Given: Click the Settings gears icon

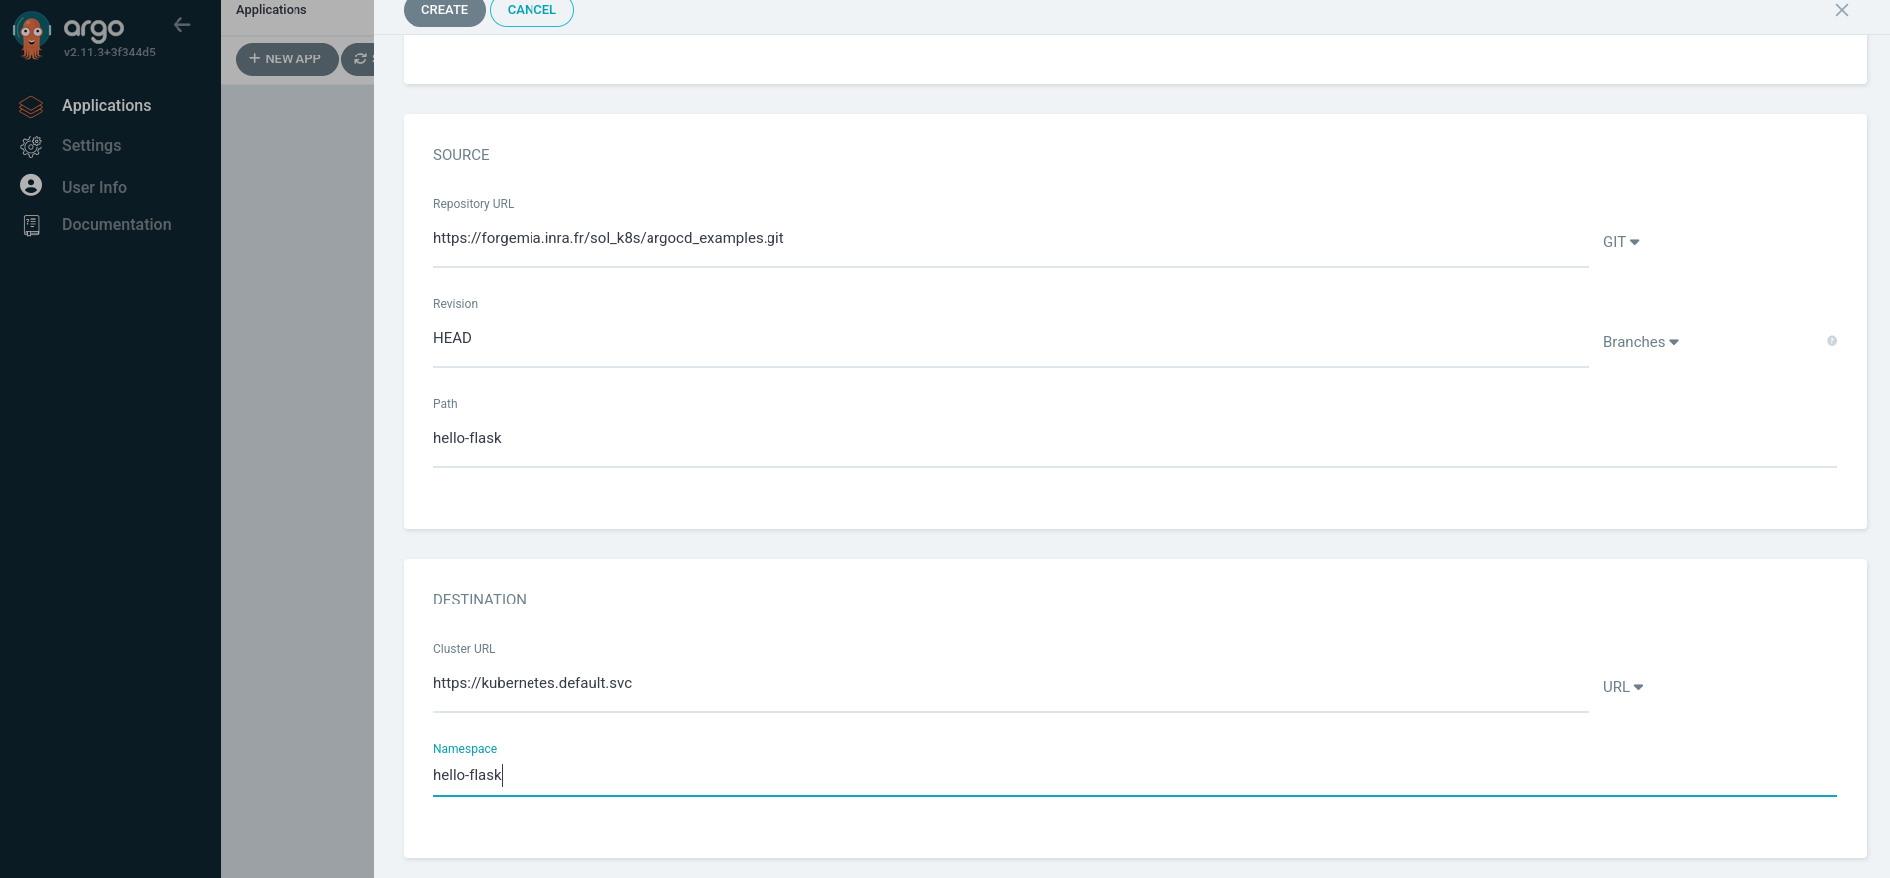Looking at the screenshot, I should point(31,146).
